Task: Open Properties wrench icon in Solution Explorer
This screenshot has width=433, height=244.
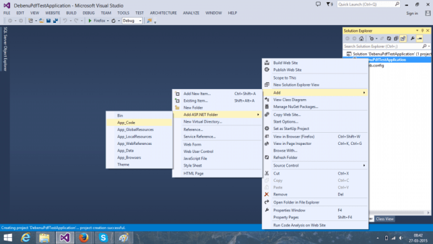Action: pyautogui.click(x=412, y=38)
